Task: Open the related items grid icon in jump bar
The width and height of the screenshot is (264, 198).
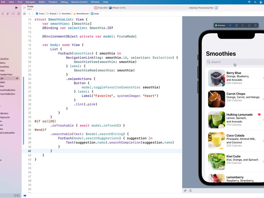Action: (24, 14)
